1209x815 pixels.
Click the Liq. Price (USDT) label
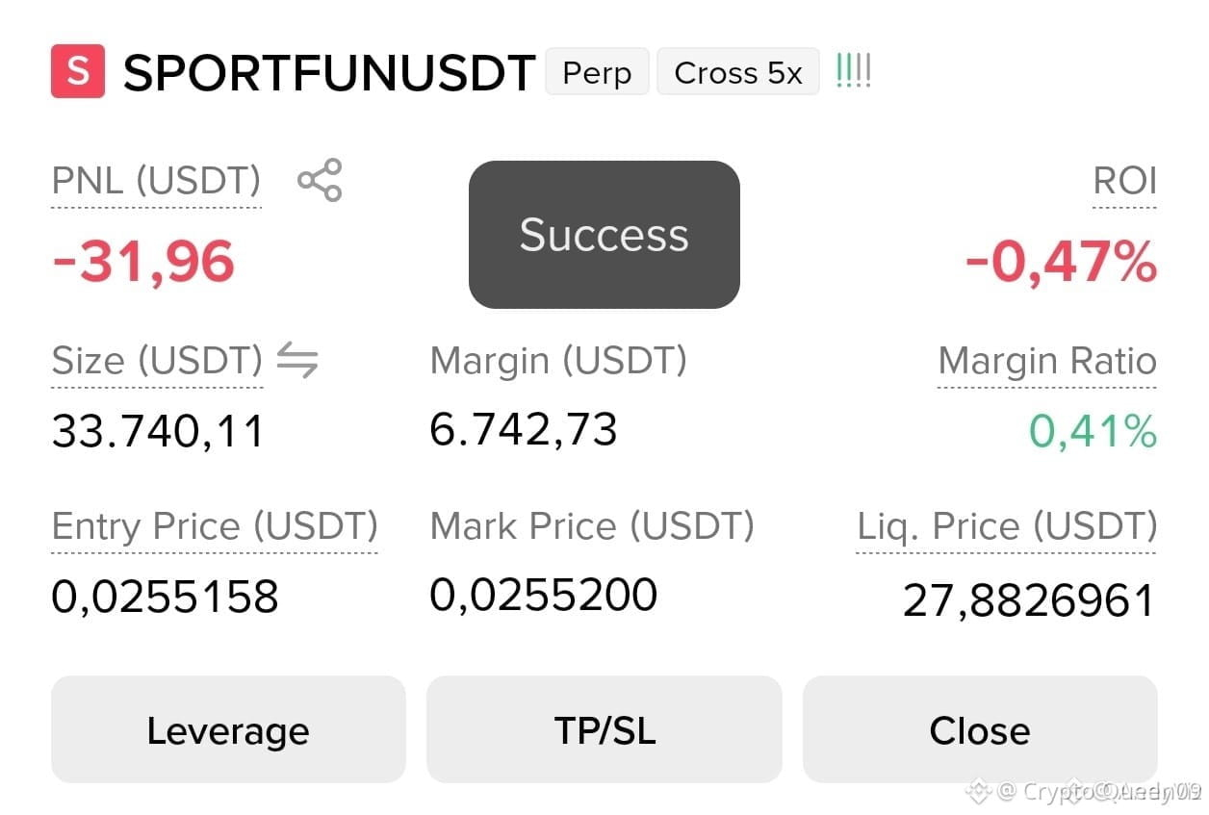(x=1007, y=526)
